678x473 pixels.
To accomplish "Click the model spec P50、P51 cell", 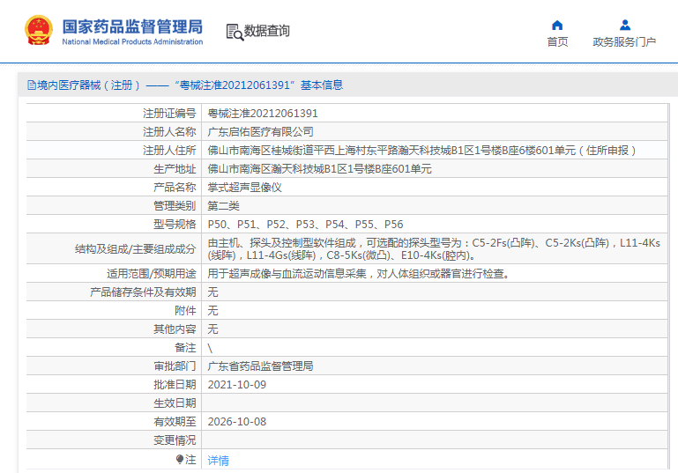I will click(305, 225).
